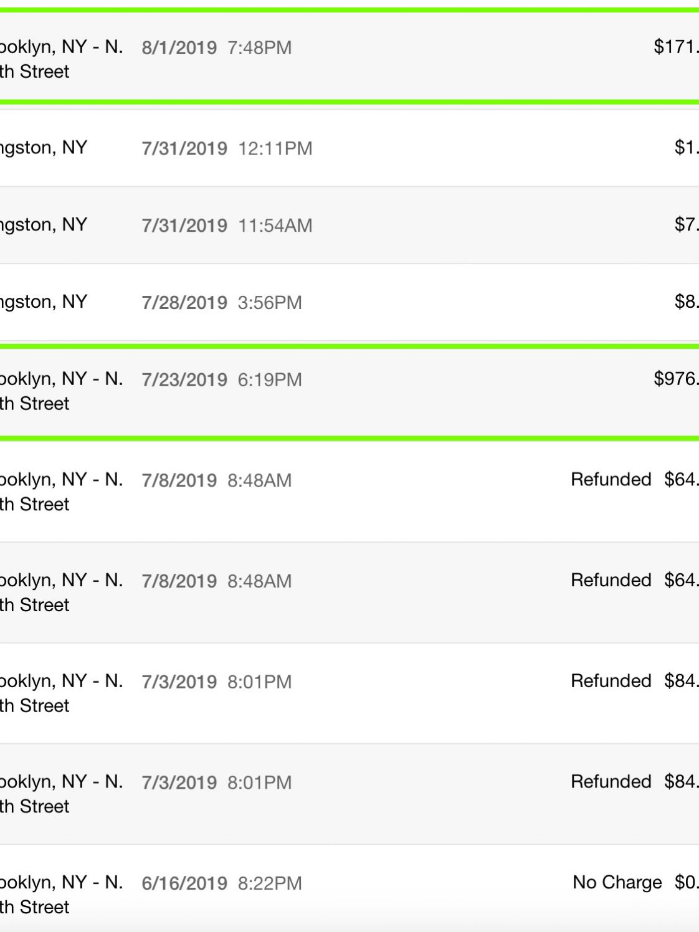Click the Kingston, NY location on 7/31 12:11PM
The image size is (699, 932).
44,148
